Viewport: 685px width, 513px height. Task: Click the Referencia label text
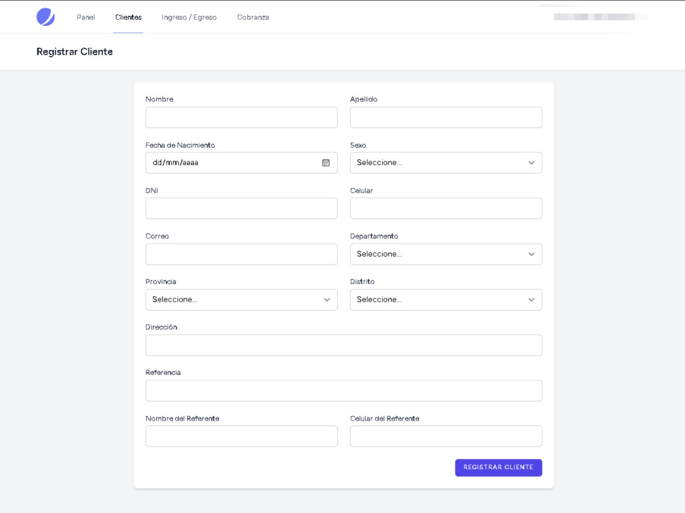point(163,373)
